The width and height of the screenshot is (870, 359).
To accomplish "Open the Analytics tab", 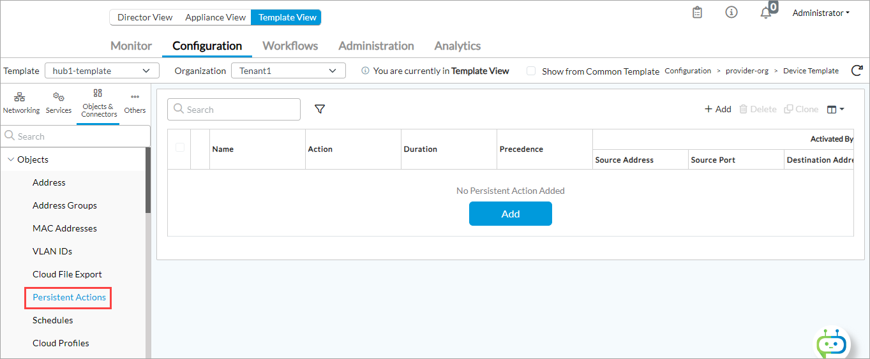I will 457,46.
